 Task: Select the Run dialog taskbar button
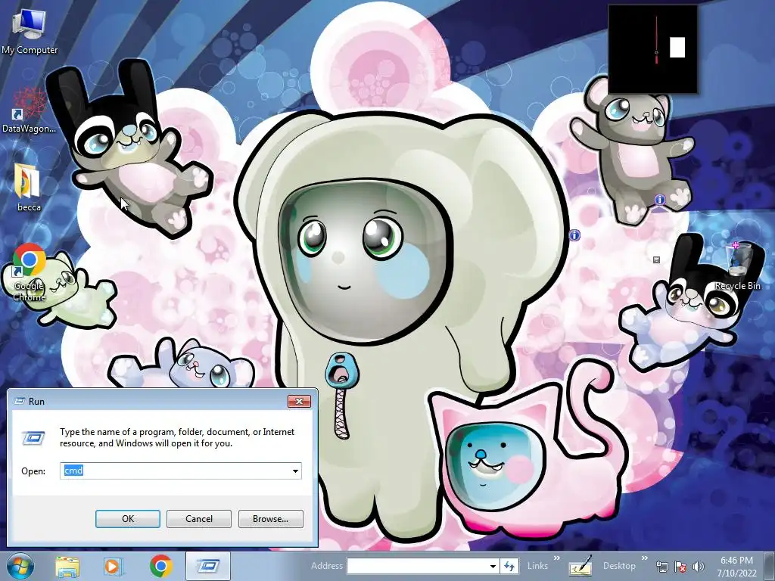tap(208, 566)
